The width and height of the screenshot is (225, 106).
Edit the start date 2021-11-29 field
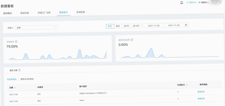pos(154,26)
